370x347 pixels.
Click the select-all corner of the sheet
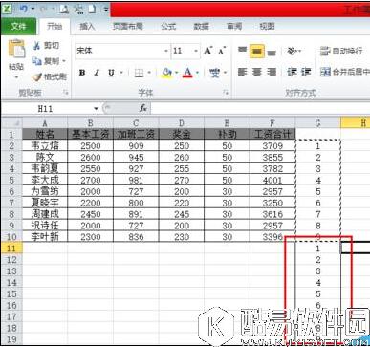point(11,122)
